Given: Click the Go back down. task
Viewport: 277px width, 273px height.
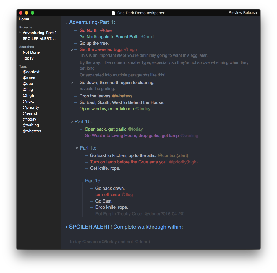Looking at the screenshot, I should tap(110, 188).
